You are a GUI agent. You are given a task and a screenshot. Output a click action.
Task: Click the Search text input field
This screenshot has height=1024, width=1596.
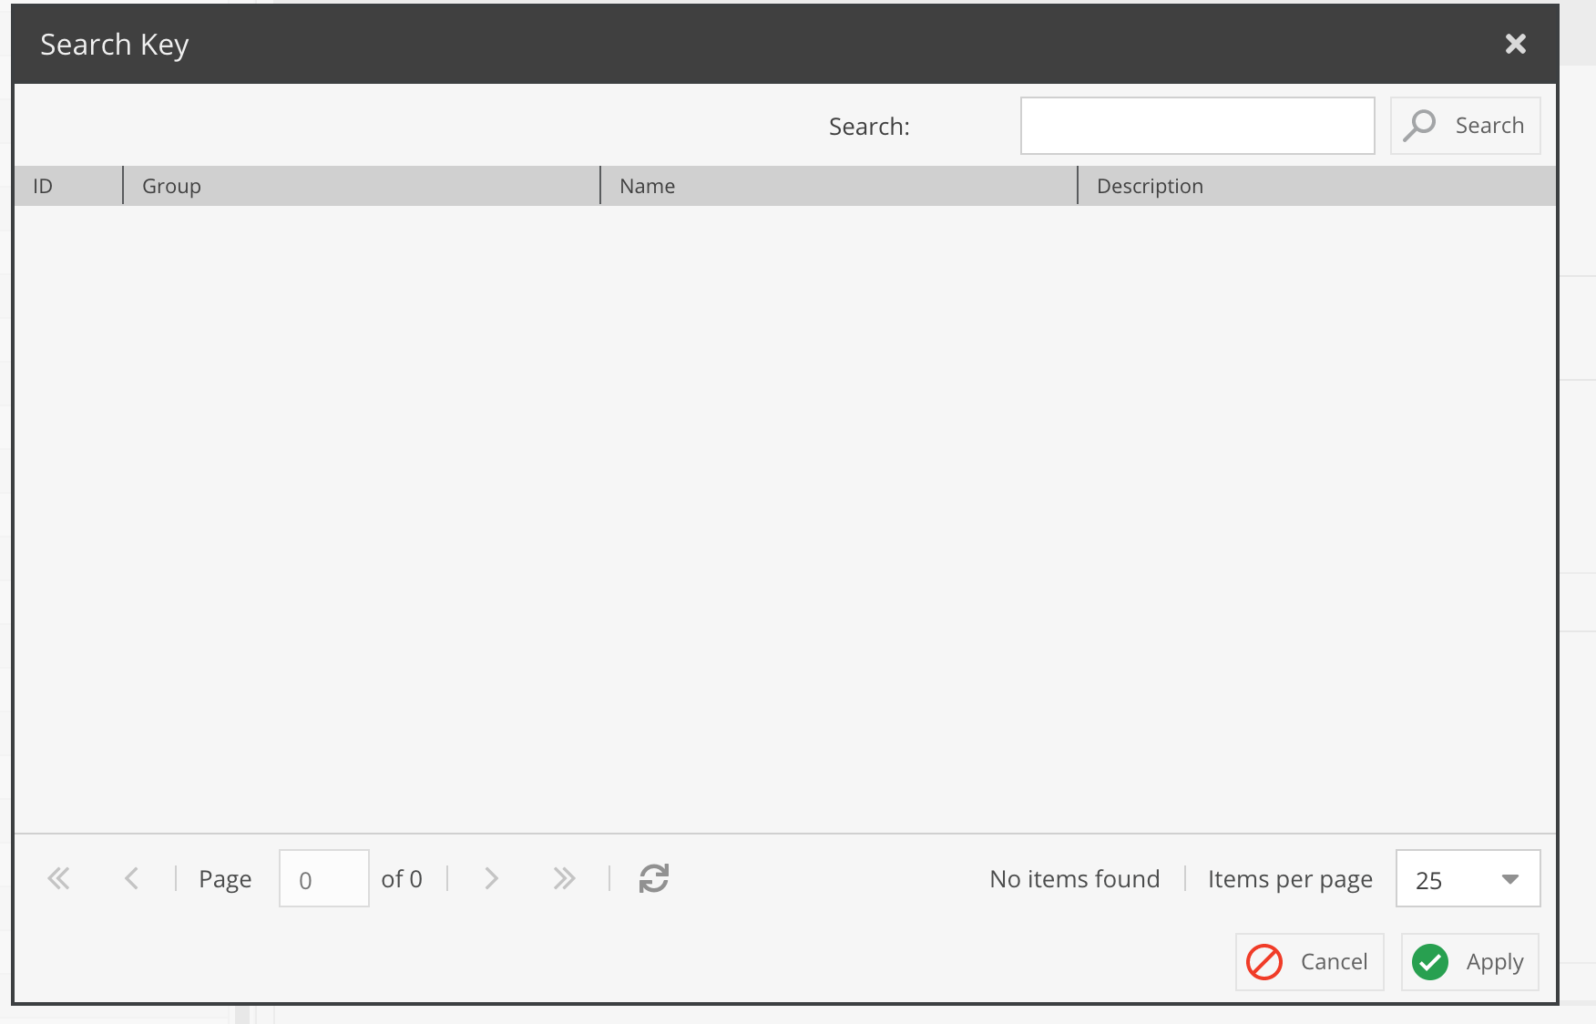(1197, 126)
